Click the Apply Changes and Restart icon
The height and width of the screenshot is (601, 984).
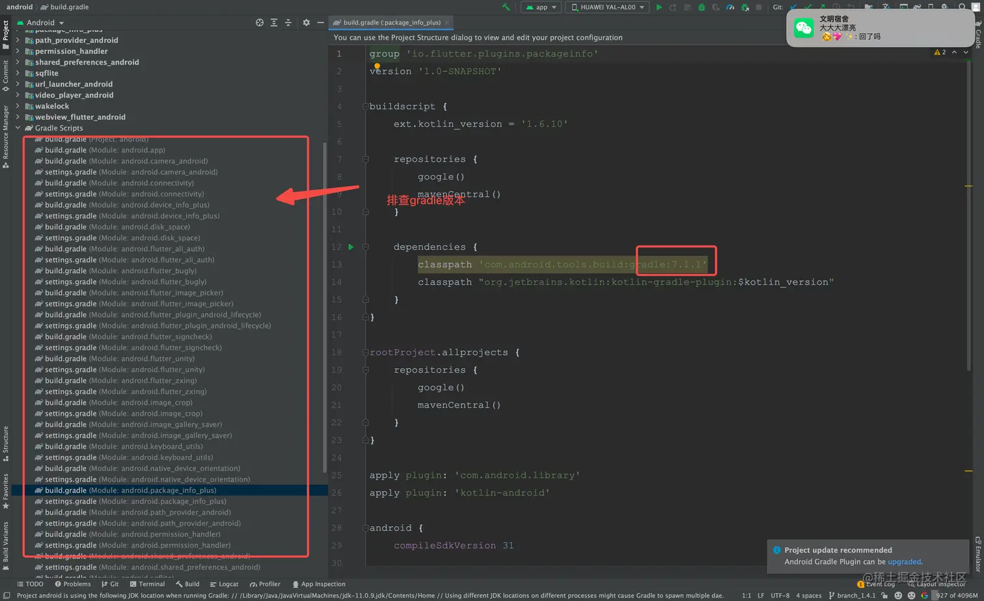click(x=674, y=7)
